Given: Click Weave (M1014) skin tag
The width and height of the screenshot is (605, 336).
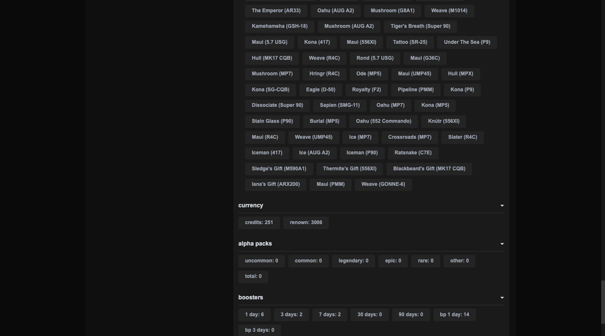Looking at the screenshot, I should pos(449,11).
